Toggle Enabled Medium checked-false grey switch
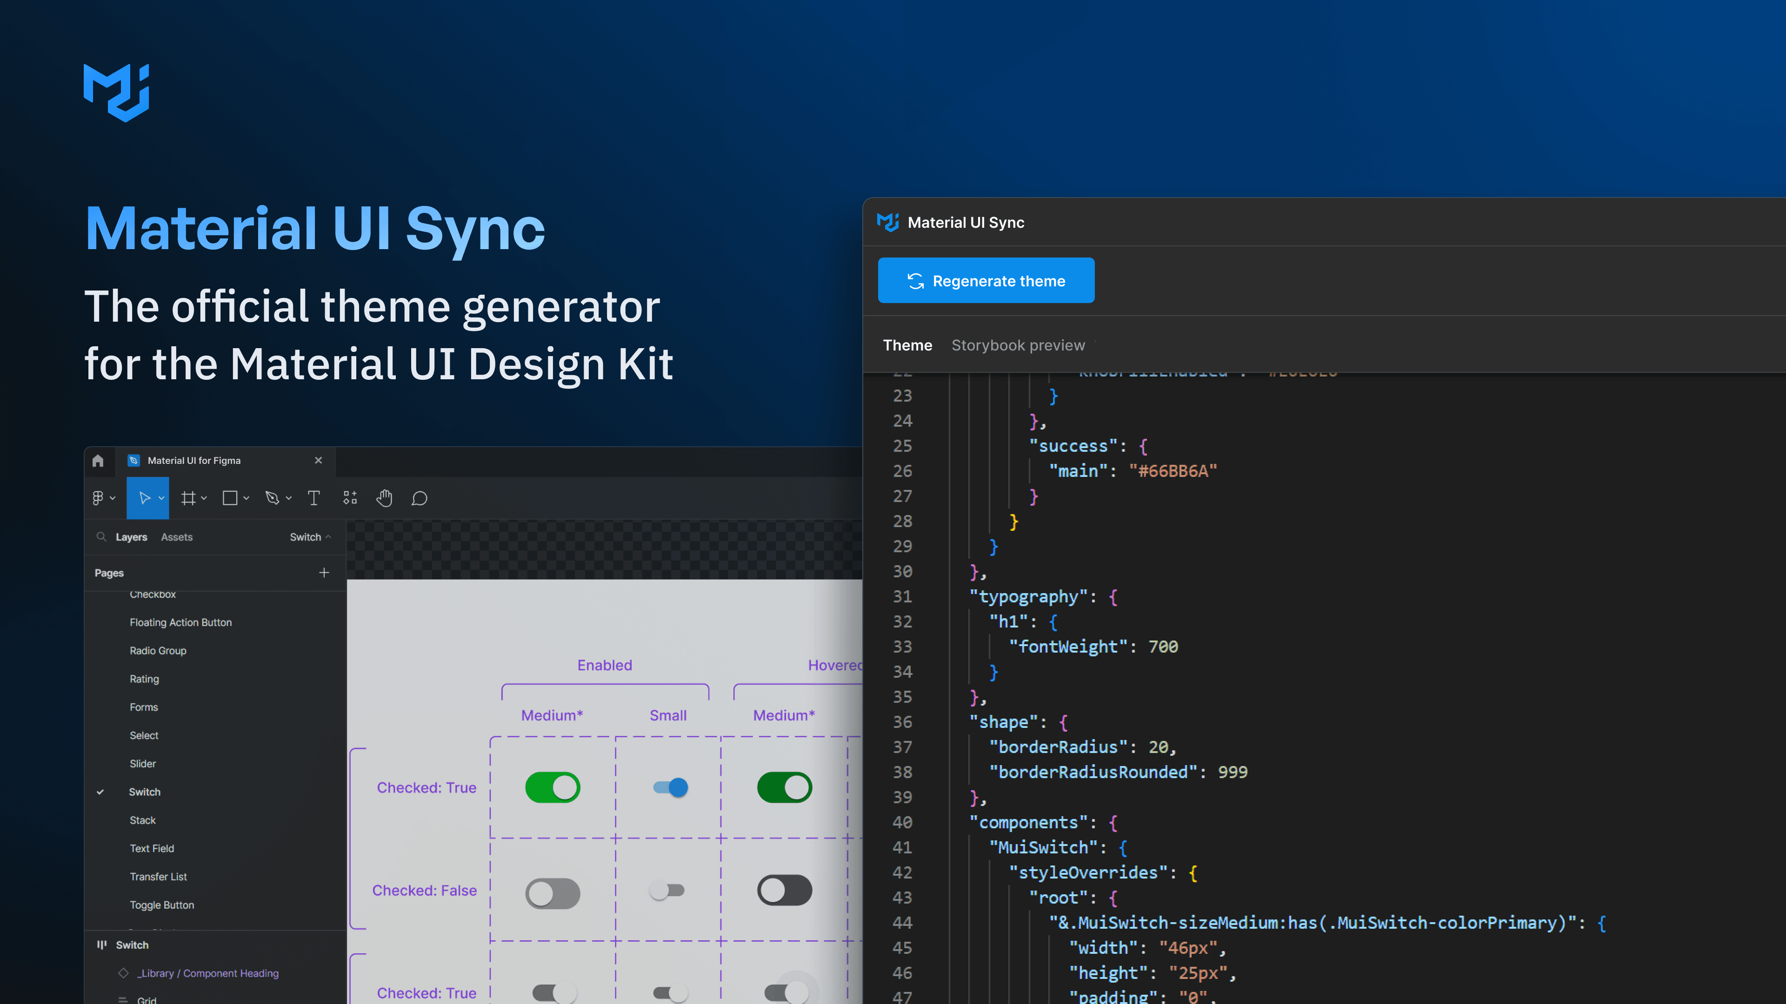Image resolution: width=1786 pixels, height=1004 pixels. tap(553, 894)
